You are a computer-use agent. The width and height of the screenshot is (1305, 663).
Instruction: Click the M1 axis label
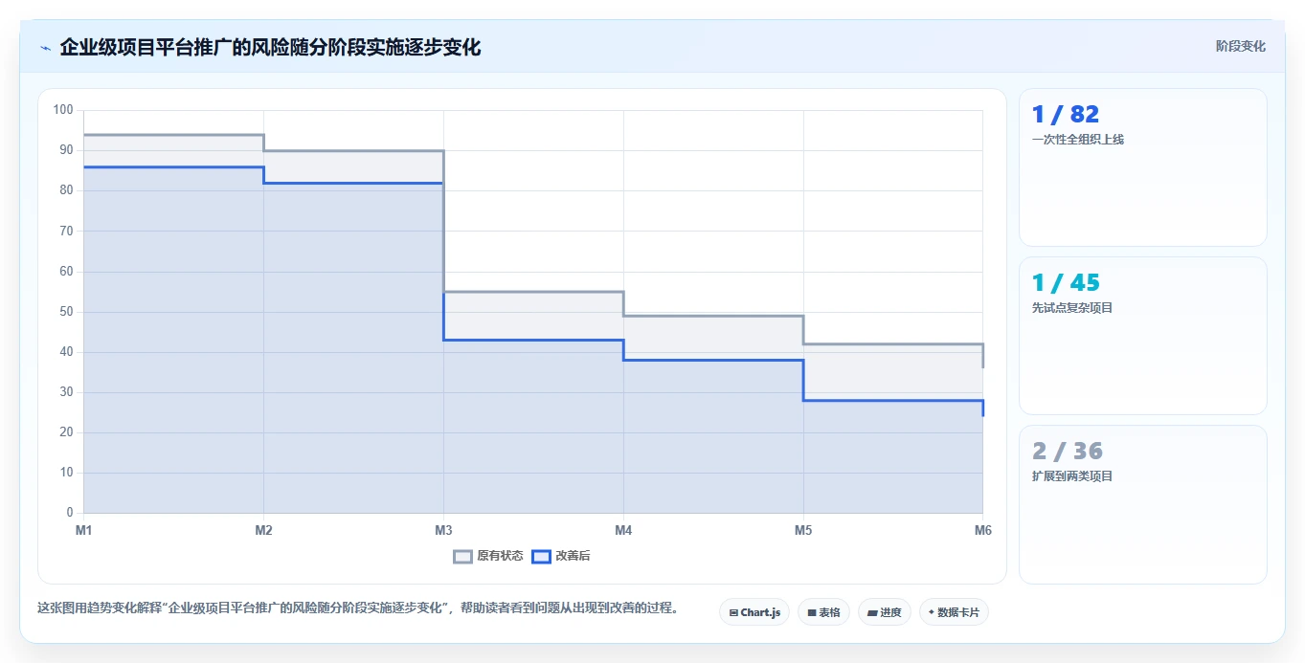click(x=83, y=530)
